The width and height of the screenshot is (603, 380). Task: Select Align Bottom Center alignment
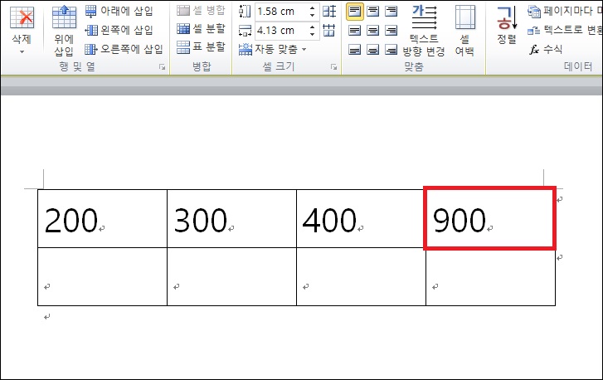pyautogui.click(x=372, y=50)
